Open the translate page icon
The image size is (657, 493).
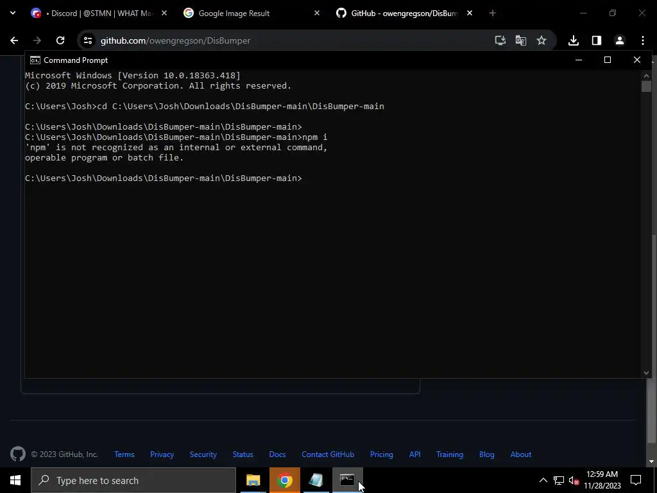coord(521,40)
